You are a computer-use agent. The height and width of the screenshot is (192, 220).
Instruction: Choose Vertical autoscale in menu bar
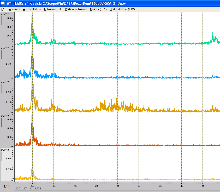[x=76, y=9]
